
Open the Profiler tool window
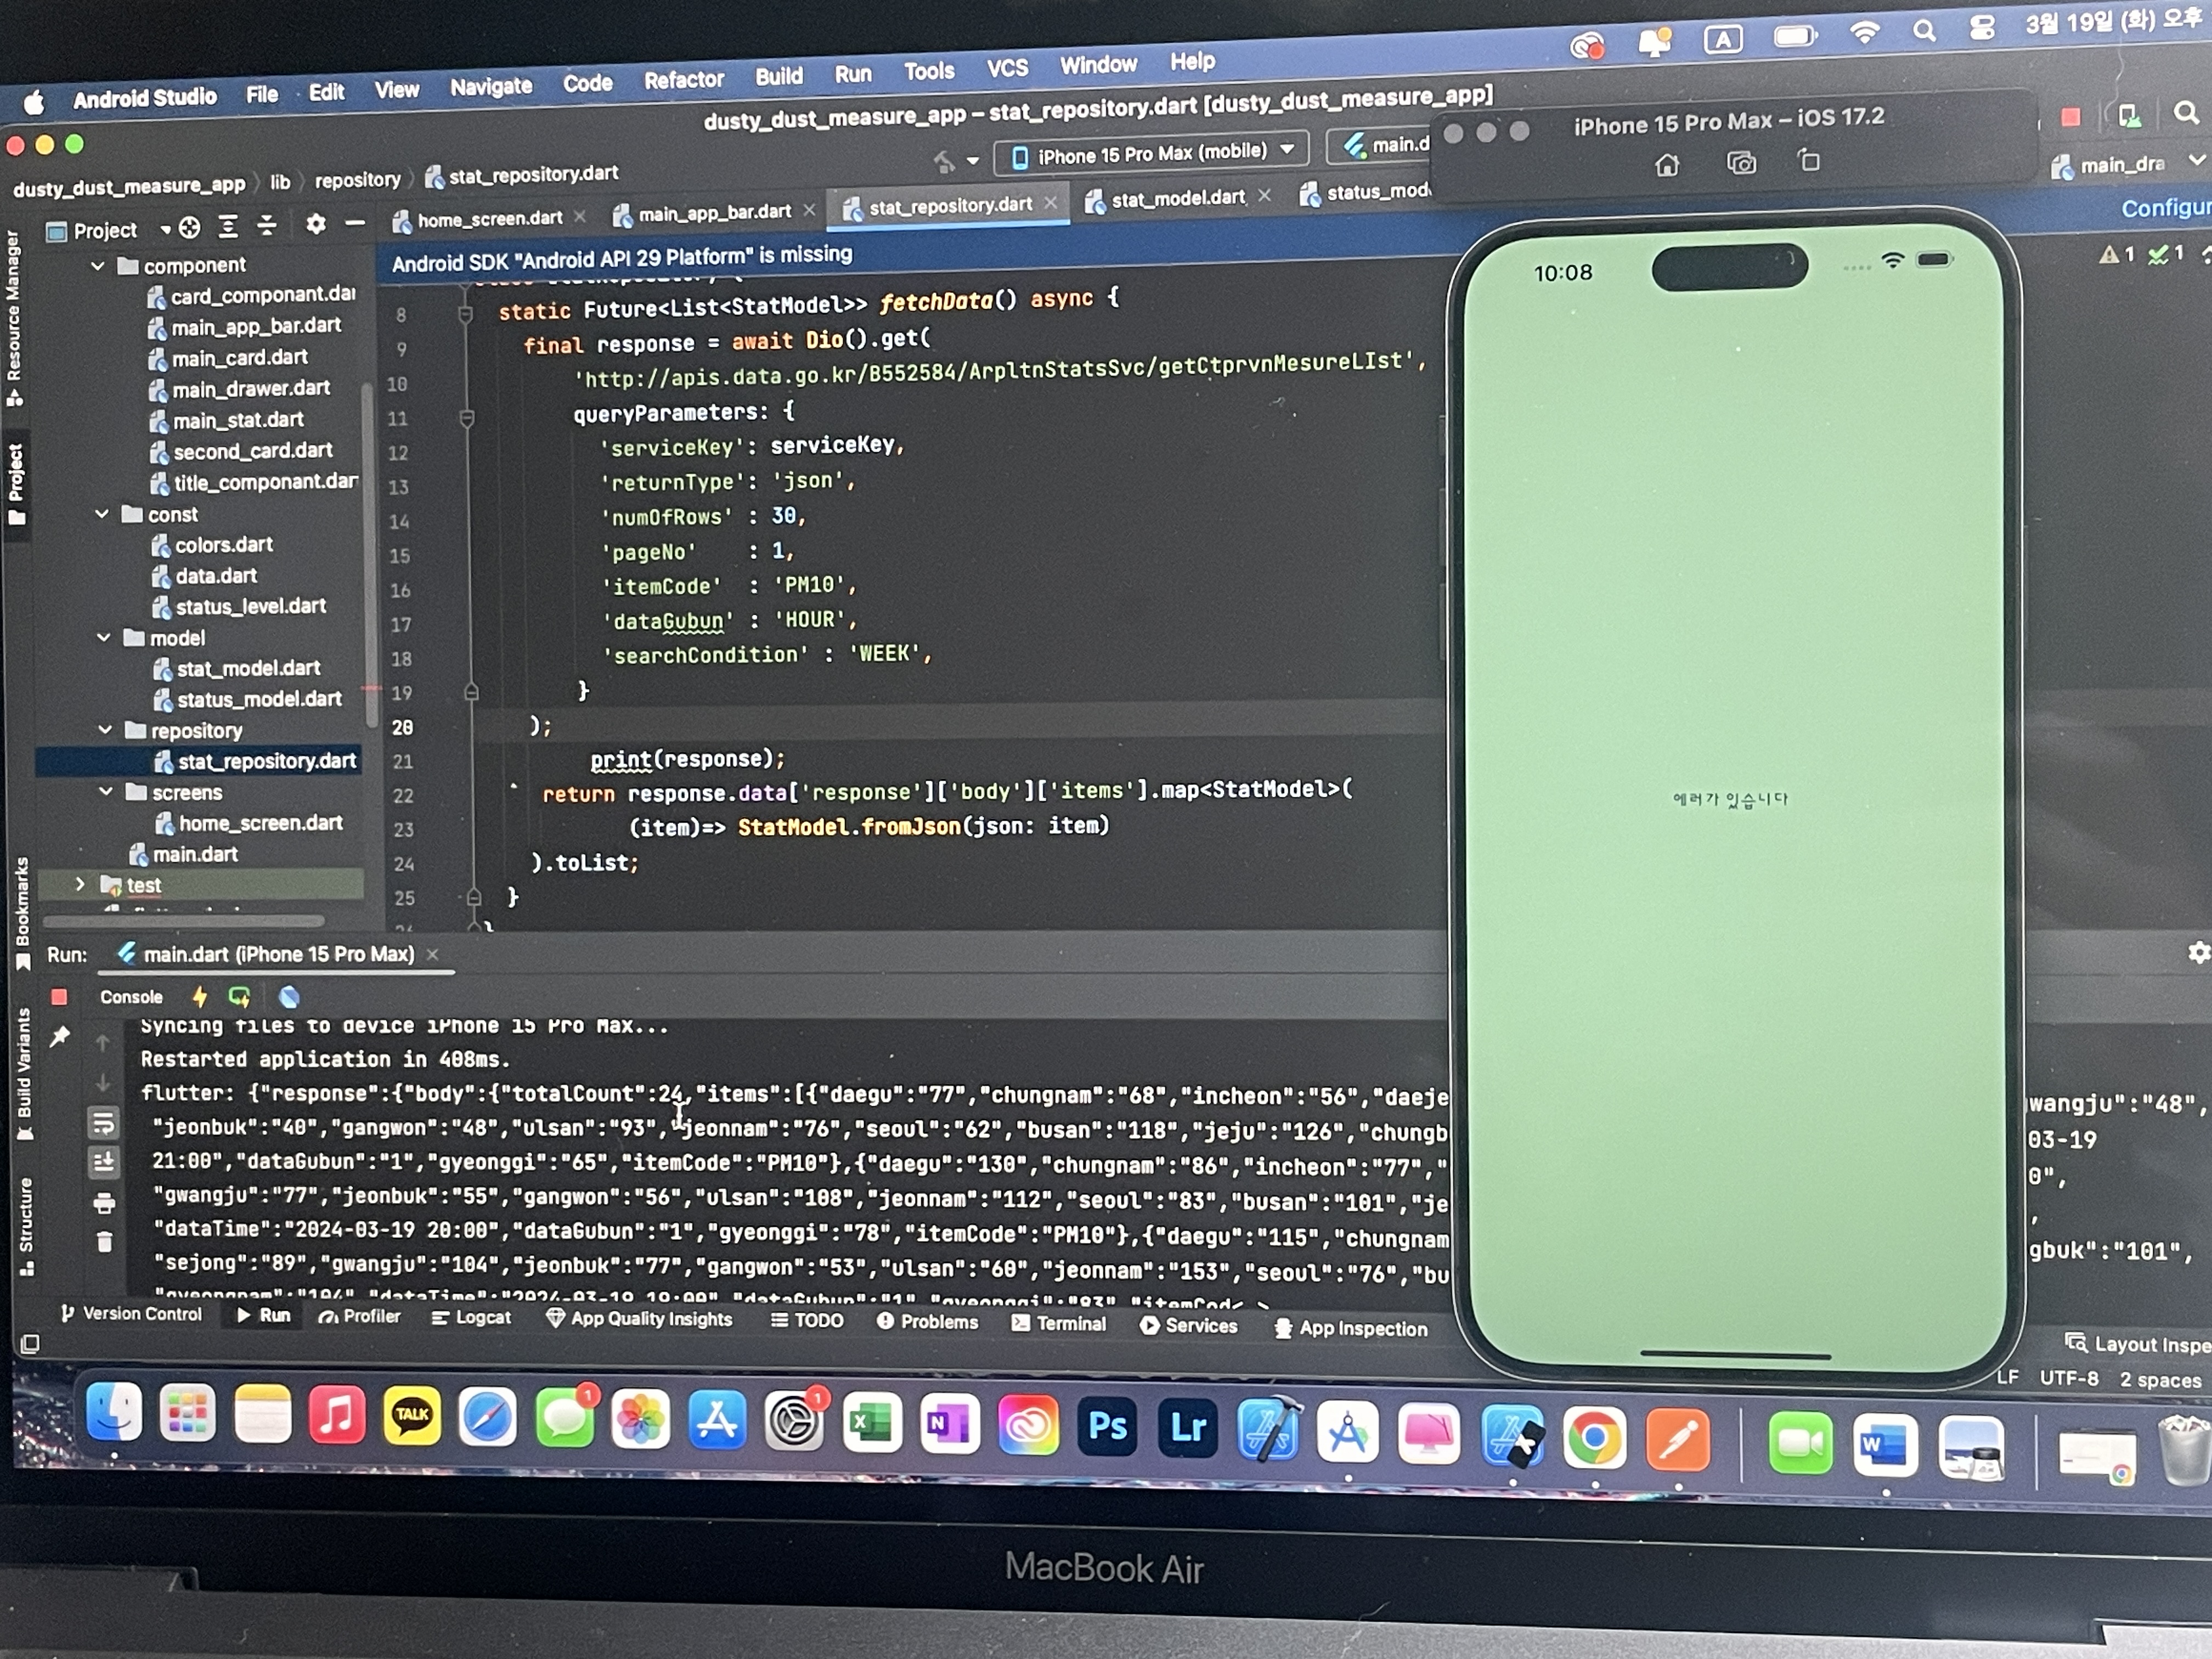[359, 1316]
